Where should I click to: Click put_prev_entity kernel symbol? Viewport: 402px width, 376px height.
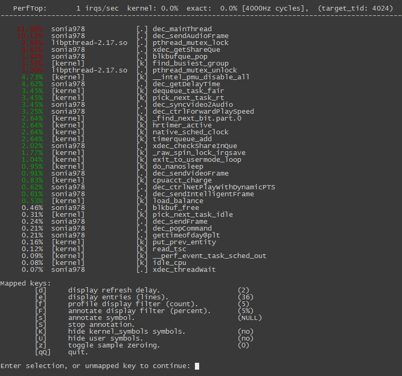(184, 242)
